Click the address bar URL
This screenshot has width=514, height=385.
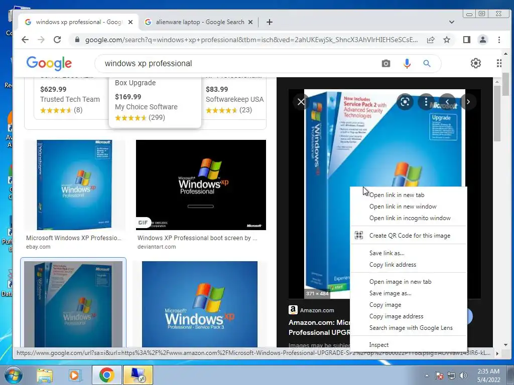251,40
